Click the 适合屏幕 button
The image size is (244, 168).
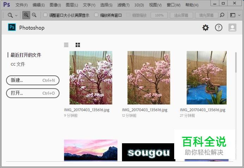(x=181, y=15)
